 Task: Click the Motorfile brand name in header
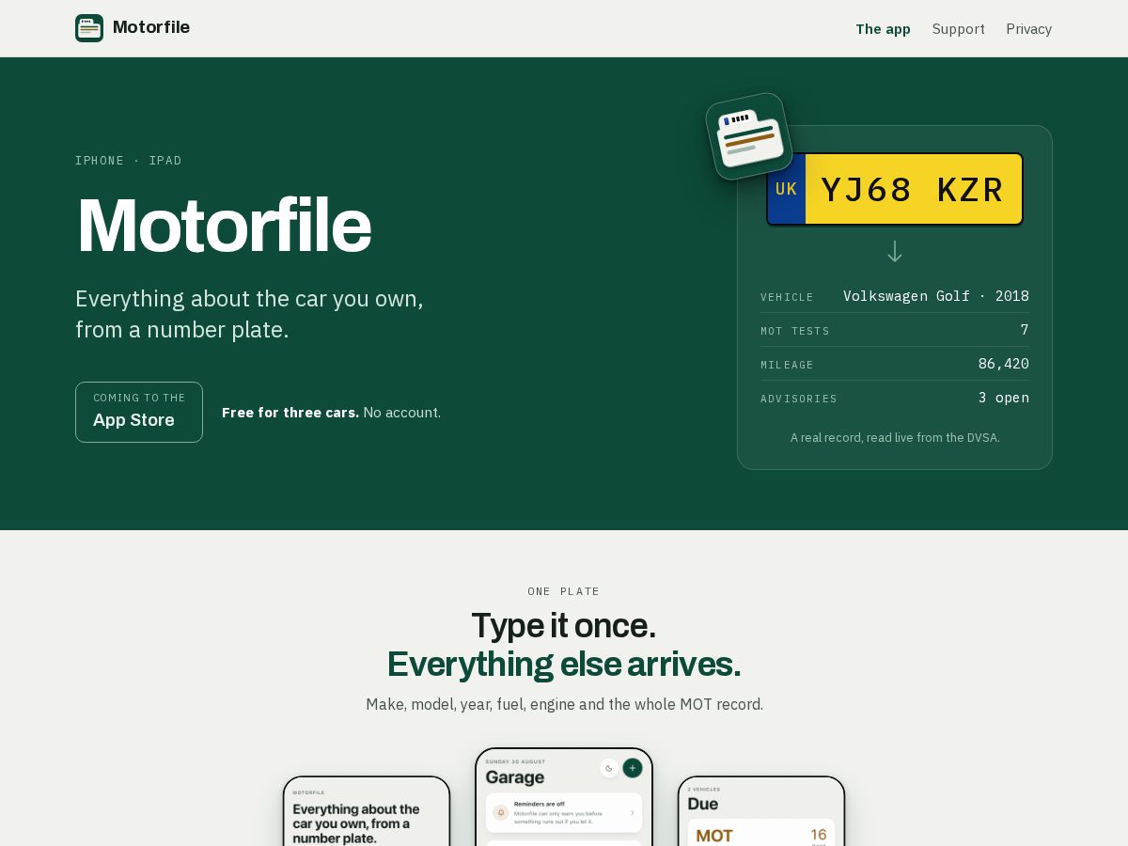(151, 27)
